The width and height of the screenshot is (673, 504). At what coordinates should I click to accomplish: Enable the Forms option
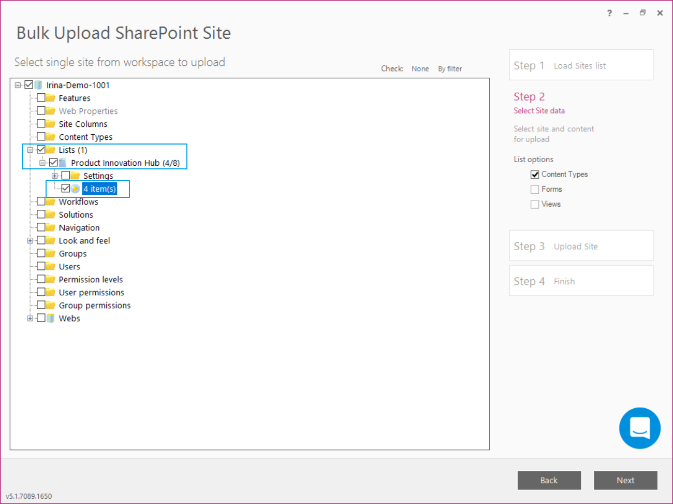click(535, 189)
